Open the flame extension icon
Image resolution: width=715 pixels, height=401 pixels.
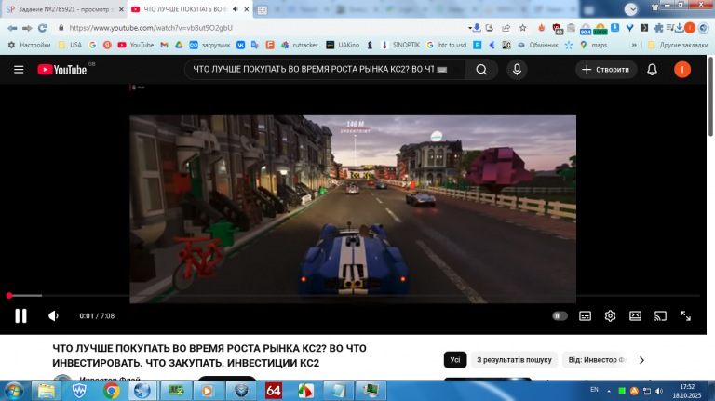click(541, 28)
